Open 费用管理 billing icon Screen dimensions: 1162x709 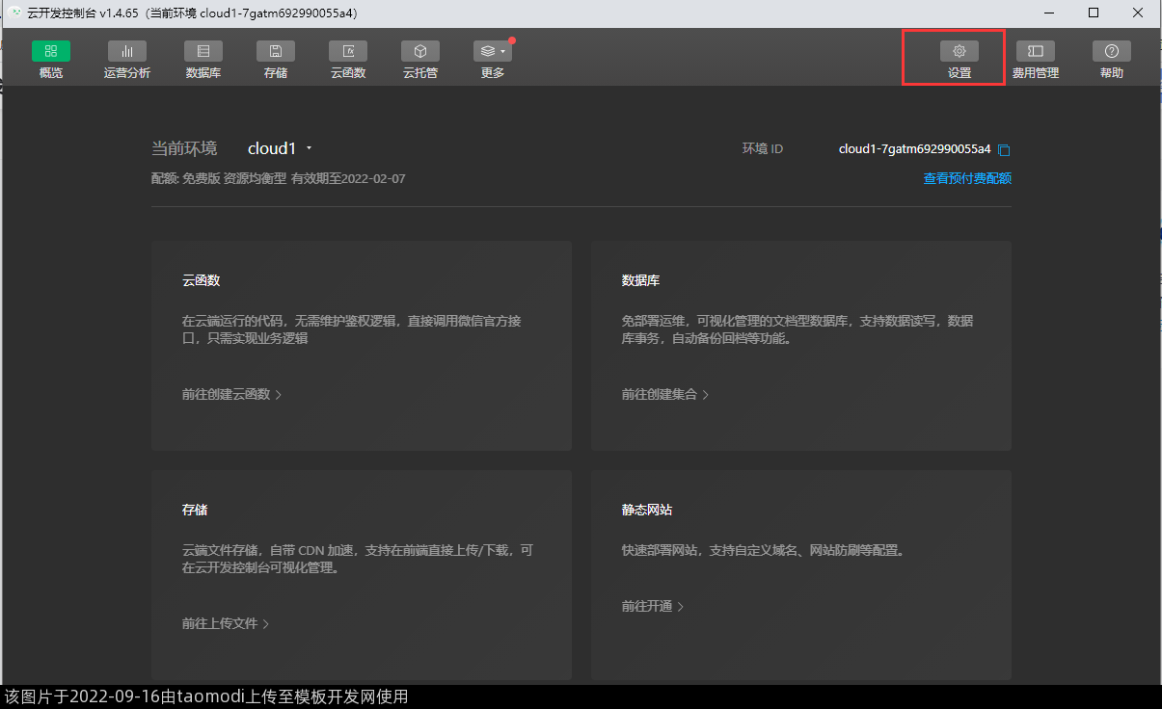(1036, 51)
